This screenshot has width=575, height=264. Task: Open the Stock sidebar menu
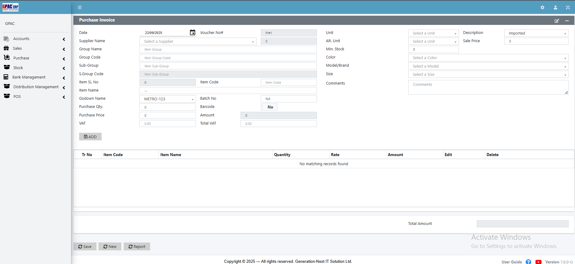(x=34, y=68)
